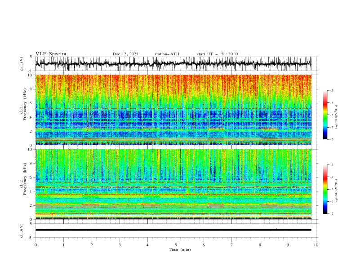Click the ch.1 spectrogram panel

coord(173,110)
